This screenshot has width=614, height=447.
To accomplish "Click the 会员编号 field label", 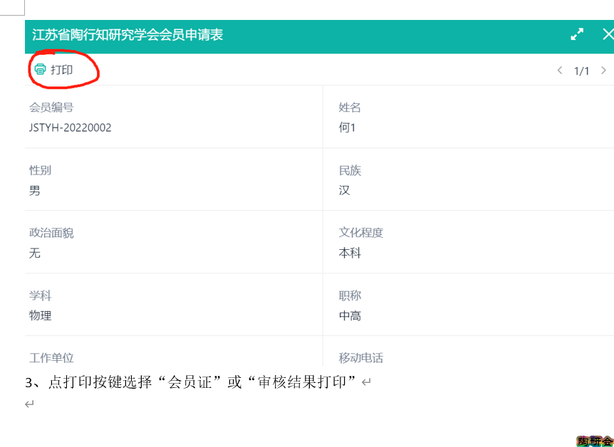I will click(51, 107).
